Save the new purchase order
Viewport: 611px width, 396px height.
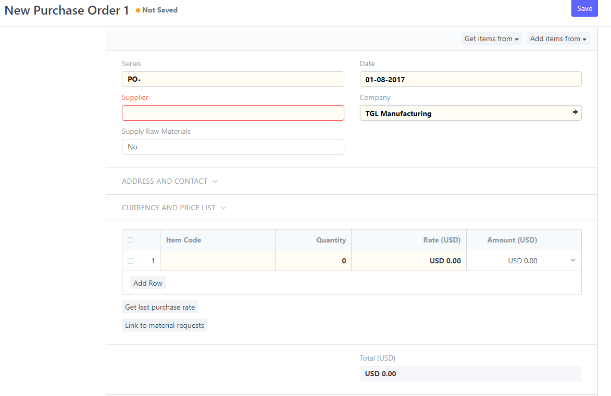coord(584,8)
